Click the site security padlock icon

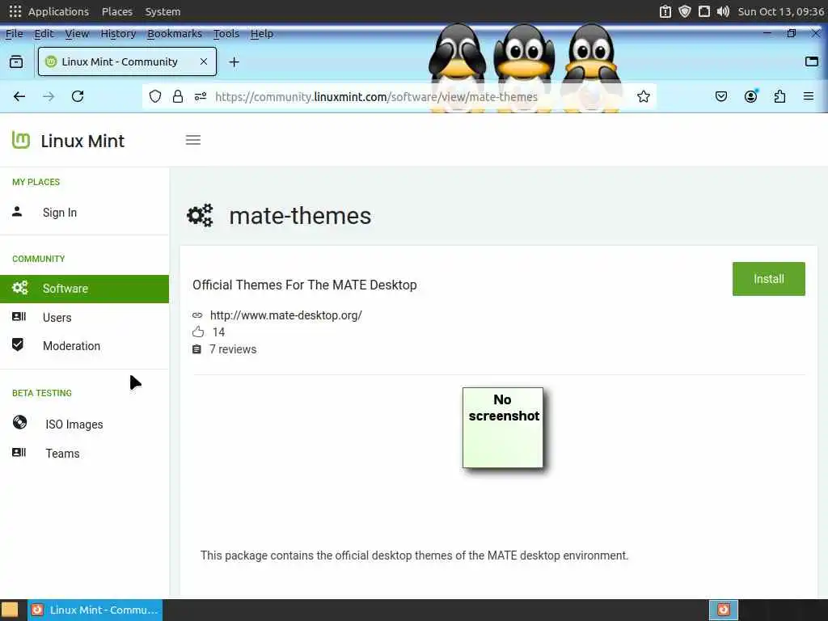click(x=178, y=96)
